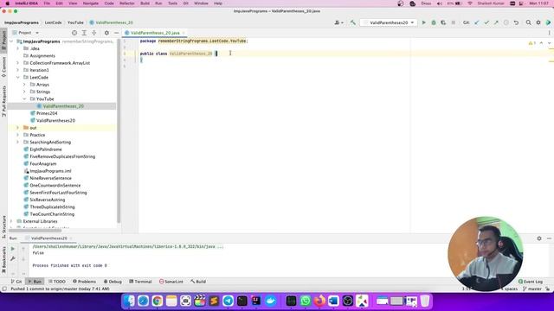Click the YouTube breadcrumb
The height and width of the screenshot is (311, 554).
(75, 22)
